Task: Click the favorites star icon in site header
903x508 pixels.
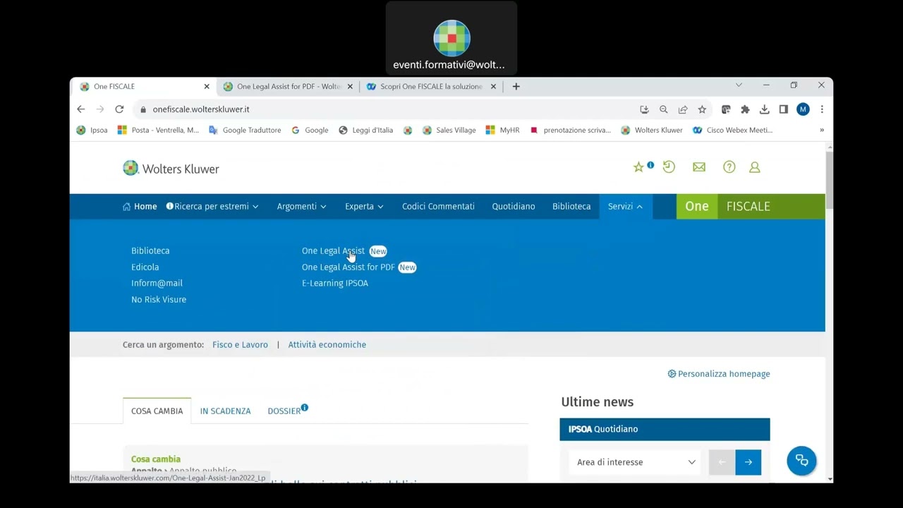Action: tap(638, 167)
